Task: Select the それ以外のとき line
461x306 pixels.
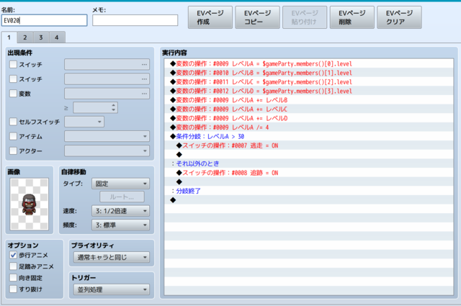Action: coord(309,163)
